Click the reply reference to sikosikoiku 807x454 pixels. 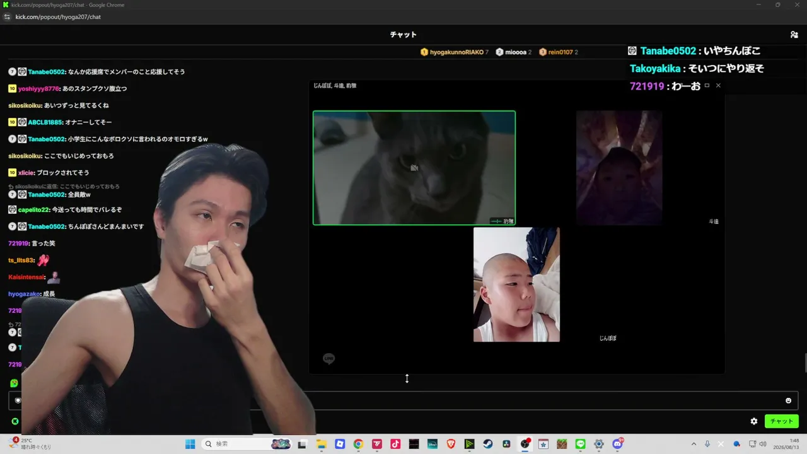(x=64, y=187)
